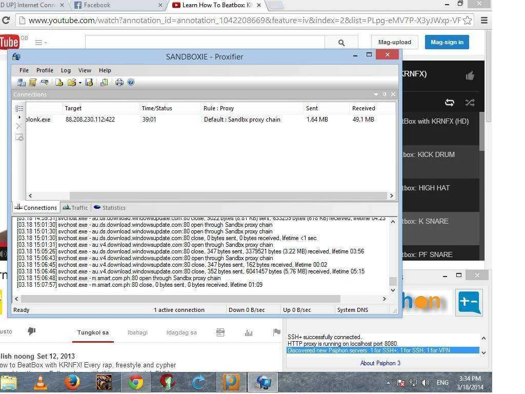Click log pane scroll down arrow
Screen dimensions: 525x394
(393, 290)
